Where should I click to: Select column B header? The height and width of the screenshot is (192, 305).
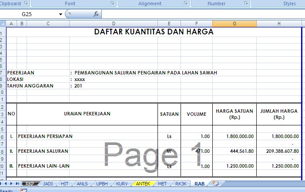tap(22, 24)
